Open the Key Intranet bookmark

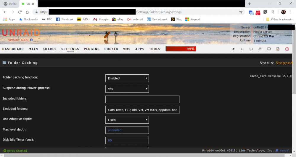click(x=157, y=19)
